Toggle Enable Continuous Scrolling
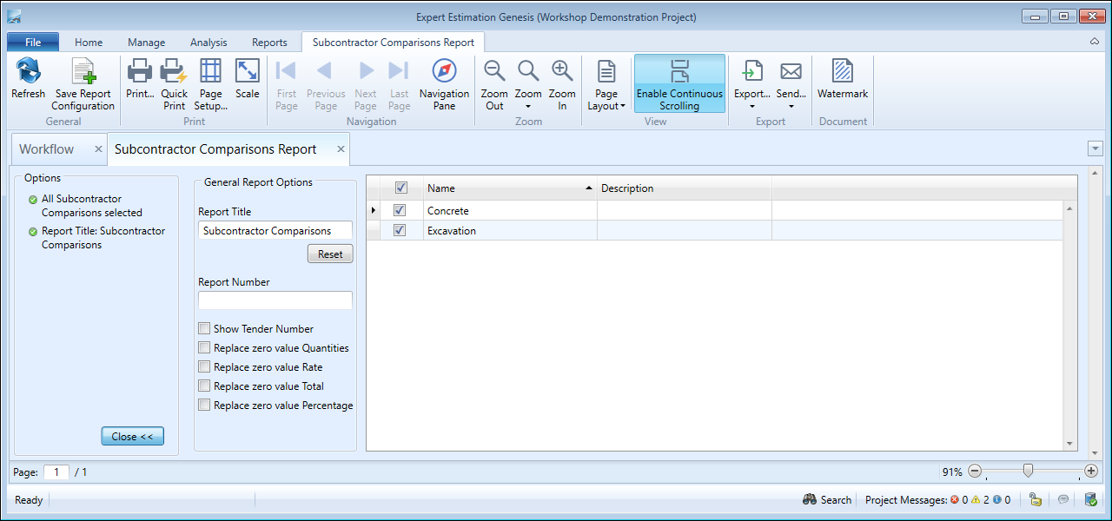Screen dimensions: 1112x521 pos(679,83)
